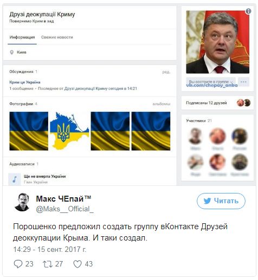Viewport: 258px width, 280px height.
Task: Open the three-dots group actions menu
Action: coord(243,82)
